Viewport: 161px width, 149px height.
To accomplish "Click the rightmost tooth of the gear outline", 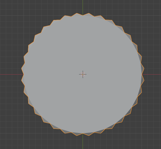I will pyautogui.click(x=144, y=68).
